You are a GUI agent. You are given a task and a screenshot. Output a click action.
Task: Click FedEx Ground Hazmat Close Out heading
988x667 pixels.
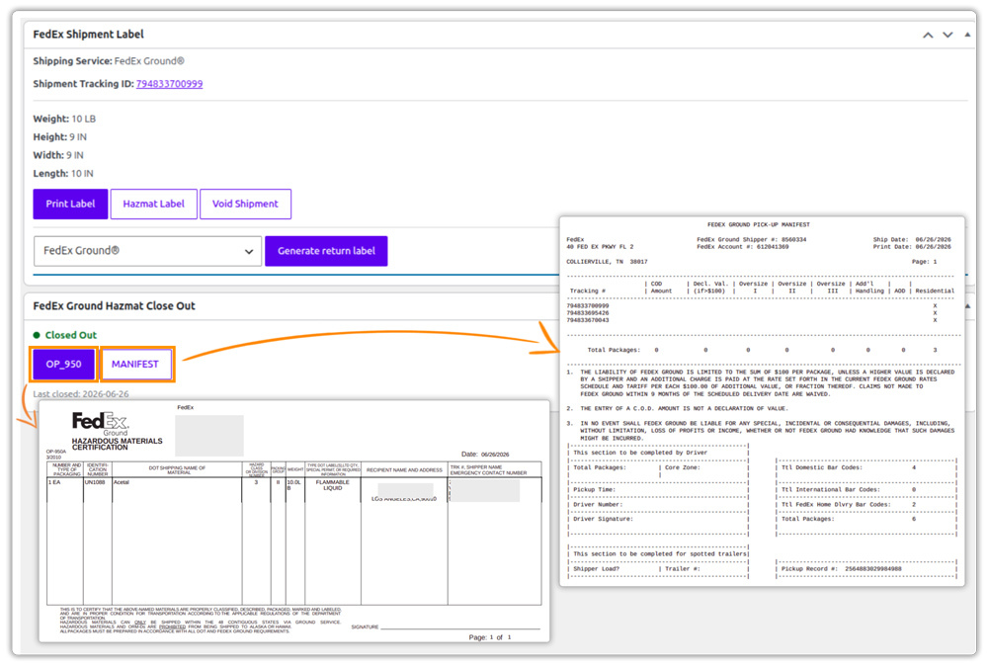pos(114,306)
